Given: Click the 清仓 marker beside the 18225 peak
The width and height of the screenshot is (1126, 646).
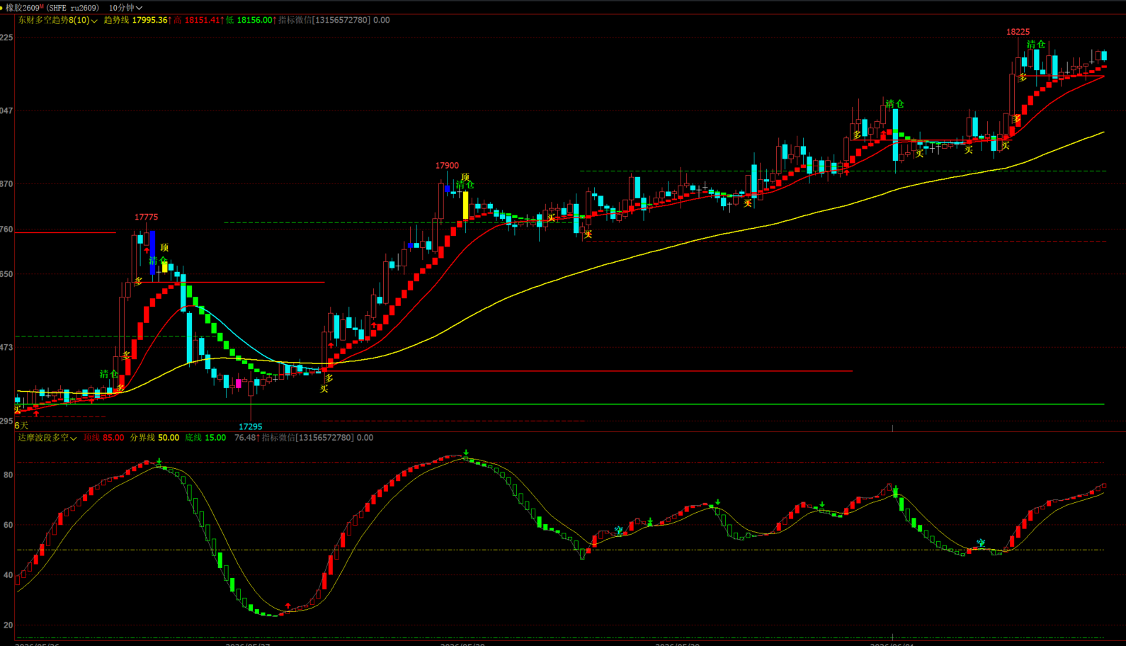Looking at the screenshot, I should tap(1036, 45).
